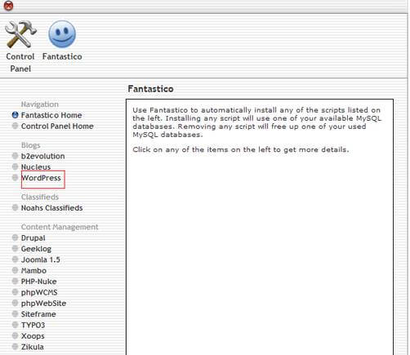This screenshot has height=355, width=410.
Task: Open Nucleus blog script details
Action: tap(36, 167)
